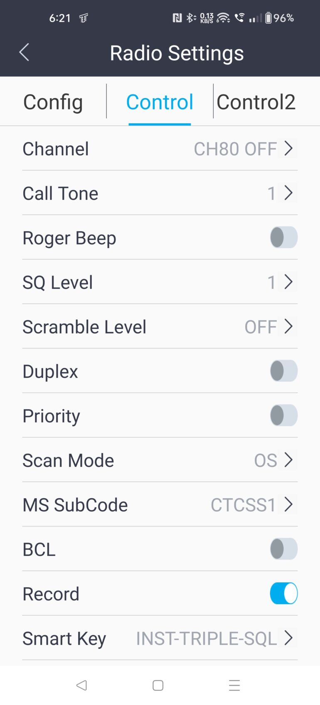Toggle the BCL switch
Image resolution: width=320 pixels, height=705 pixels.
pos(283,549)
